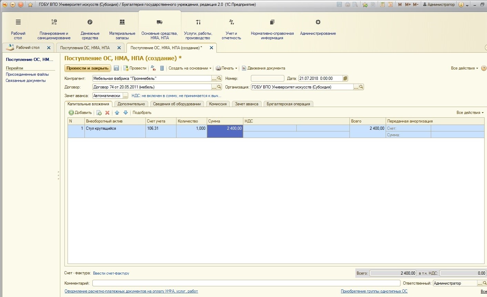Click the Дт/Кт postings icon
487x297 pixels.
(x=153, y=68)
